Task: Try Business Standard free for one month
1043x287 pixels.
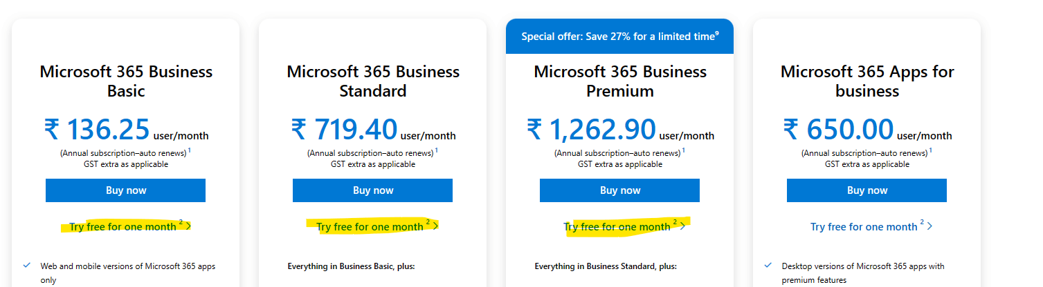Action: [x=370, y=227]
